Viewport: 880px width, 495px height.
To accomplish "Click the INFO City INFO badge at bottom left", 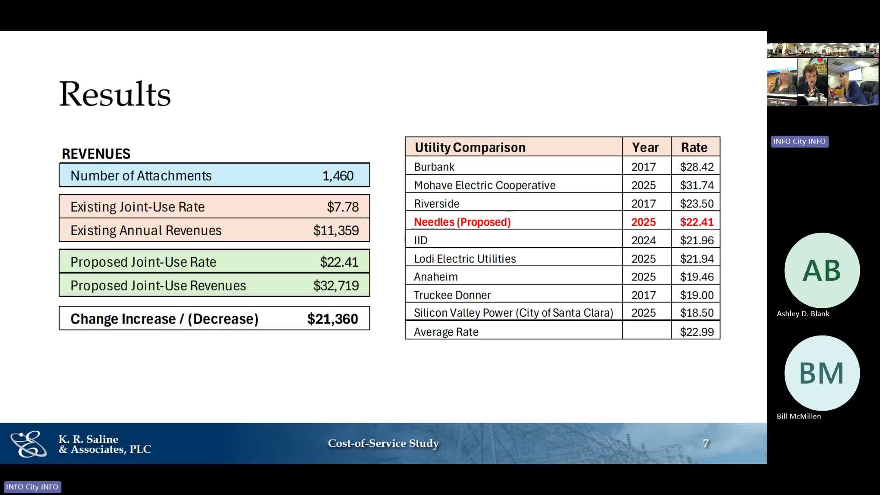I will (x=32, y=487).
